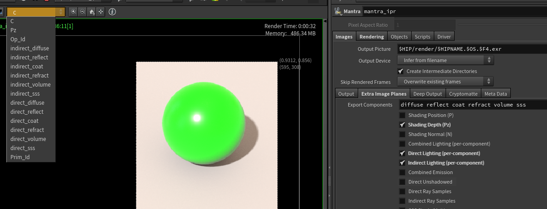Screen dimensions: 547x209
Task: Disable the Shading Depth (Pz) checkbox
Action: tap(402, 125)
